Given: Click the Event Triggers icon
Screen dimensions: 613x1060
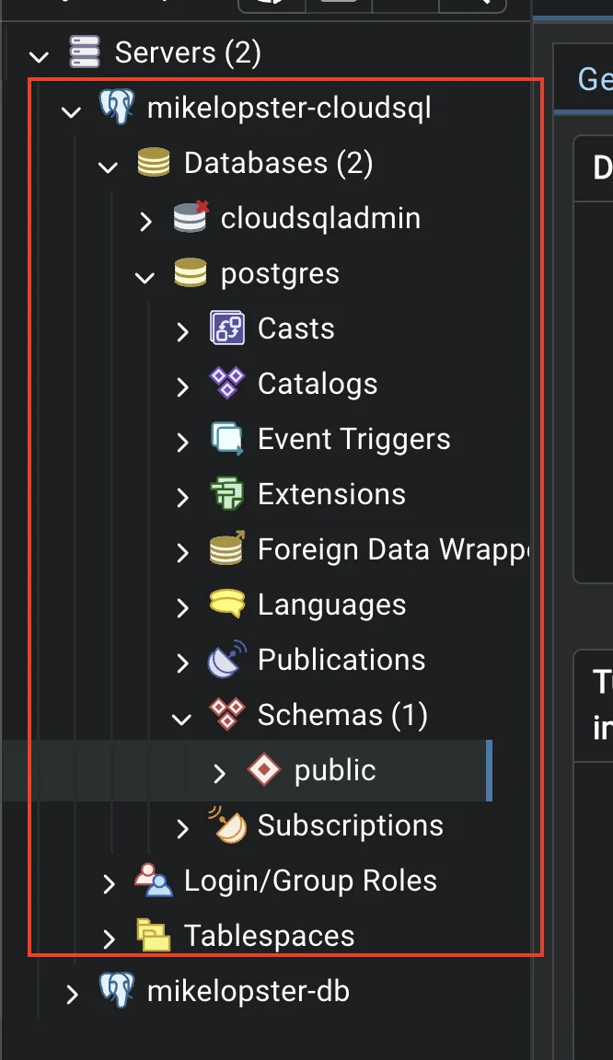Looking at the screenshot, I should 227,438.
